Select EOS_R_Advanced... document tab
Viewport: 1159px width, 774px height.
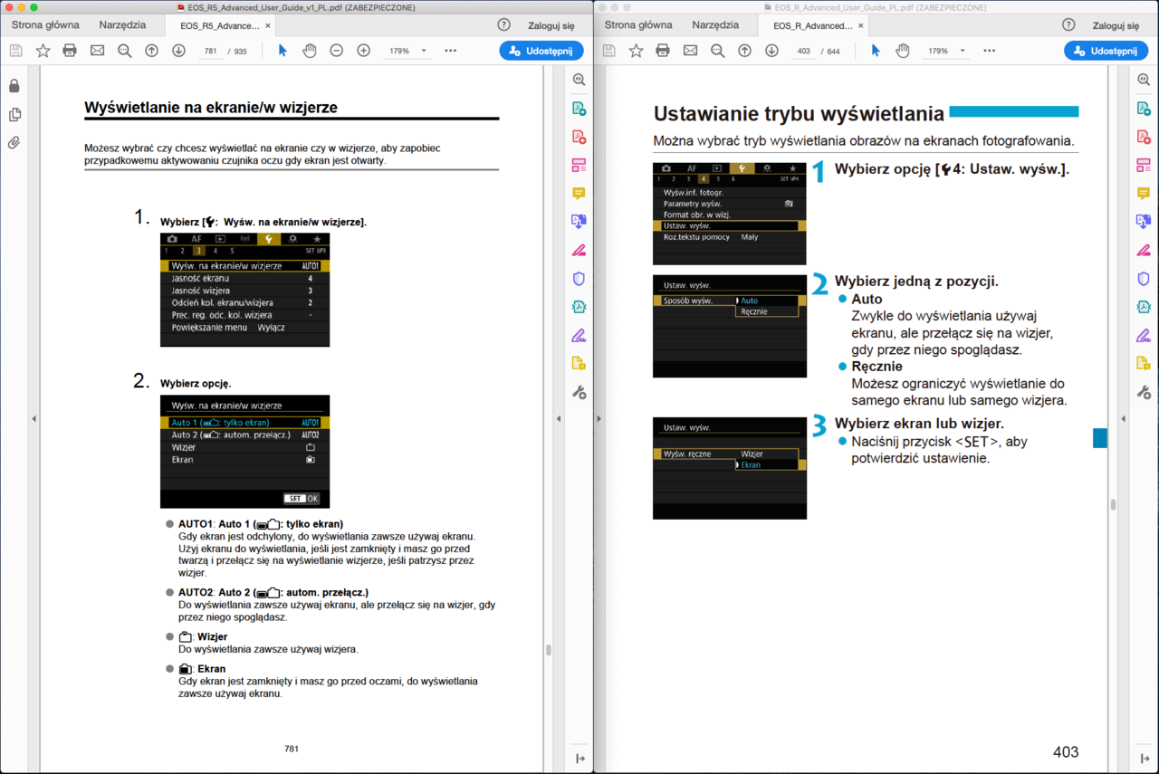(813, 25)
